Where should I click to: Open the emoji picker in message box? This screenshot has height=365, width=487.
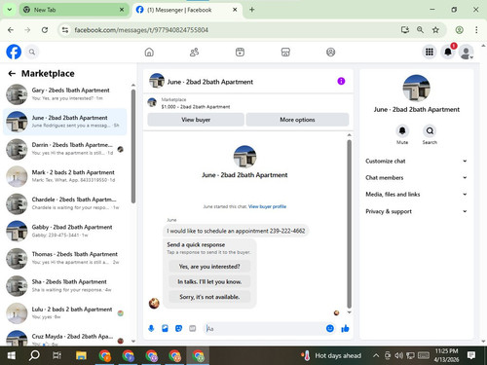coord(330,329)
